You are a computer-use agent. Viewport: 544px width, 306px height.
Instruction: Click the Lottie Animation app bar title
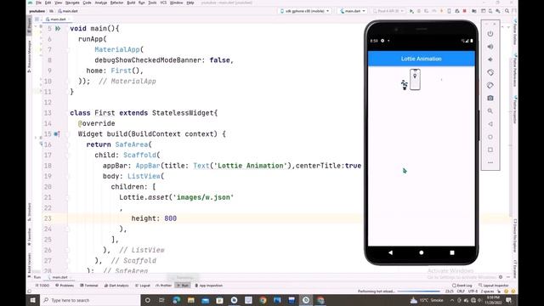[x=422, y=59]
